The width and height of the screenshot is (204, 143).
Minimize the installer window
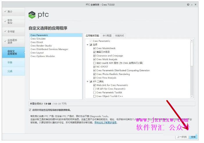click(x=192, y=5)
